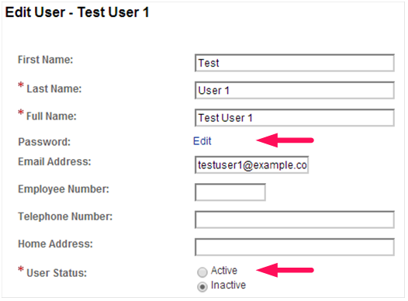The image size is (408, 301).
Task: Click the Email Address label
Action: coord(54,161)
